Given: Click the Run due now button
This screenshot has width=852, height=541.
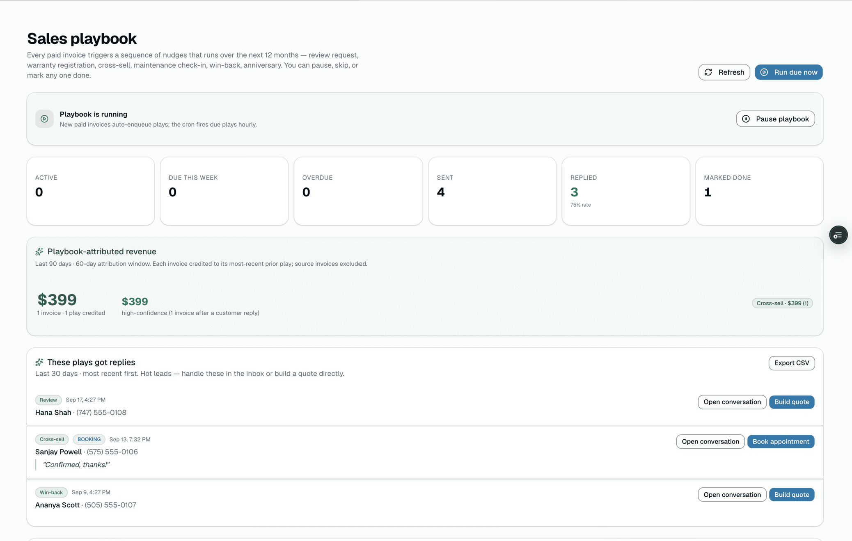Looking at the screenshot, I should 788,72.
